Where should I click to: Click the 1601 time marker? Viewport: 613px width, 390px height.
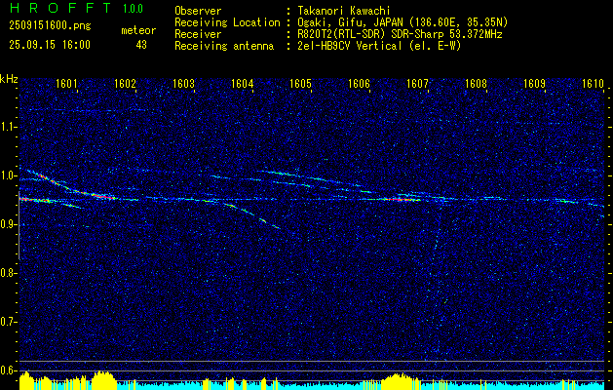tap(66, 83)
